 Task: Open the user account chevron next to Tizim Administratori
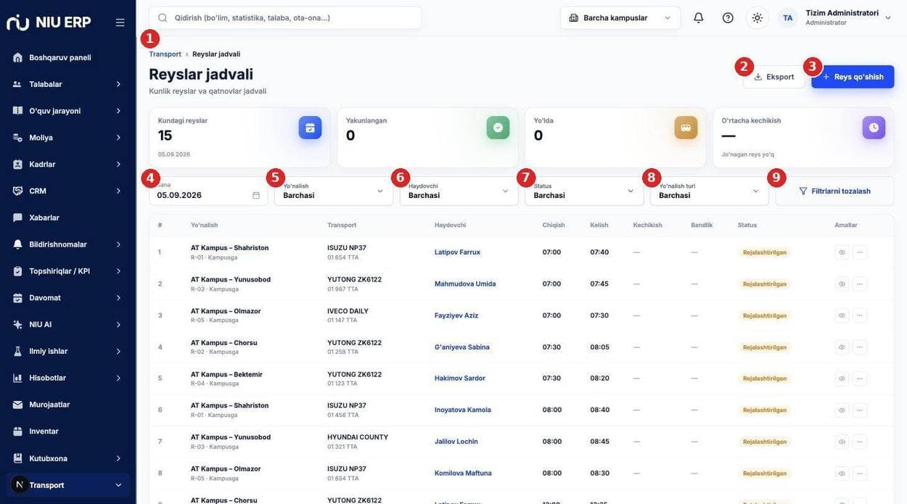pos(888,17)
